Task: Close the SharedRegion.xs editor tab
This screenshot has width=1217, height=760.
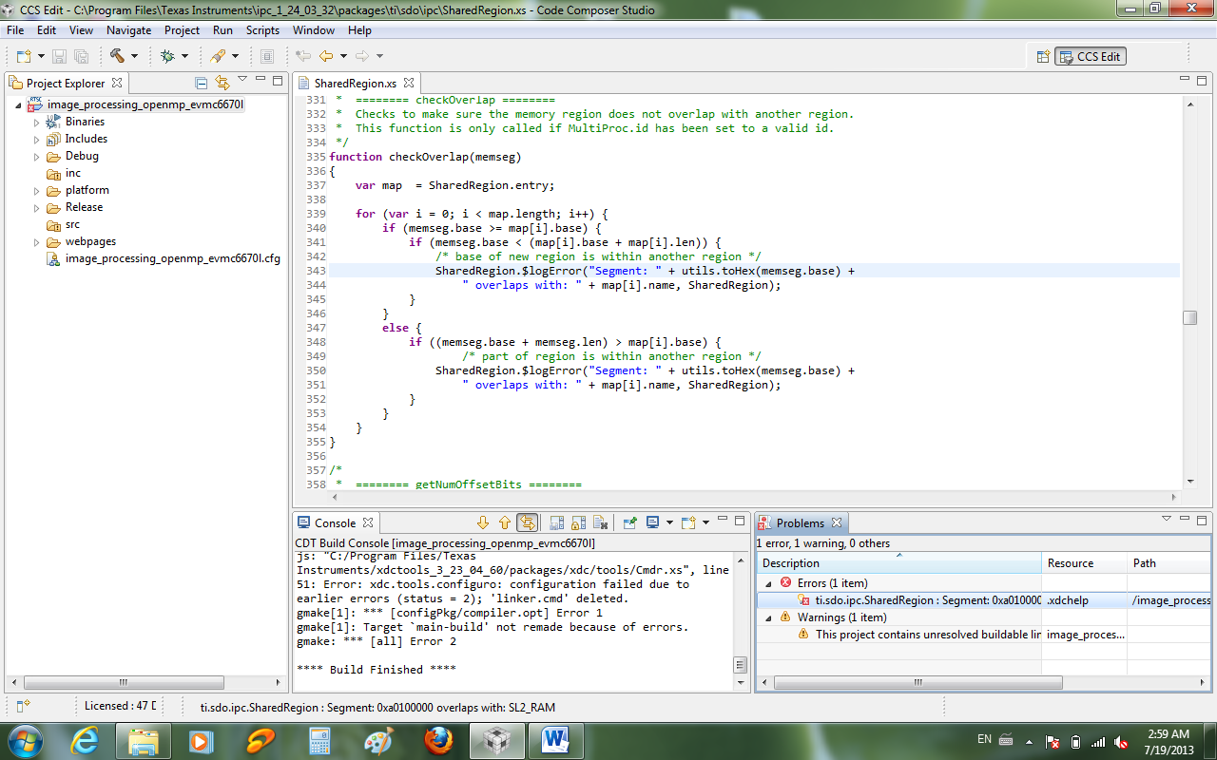Action: coord(409,84)
